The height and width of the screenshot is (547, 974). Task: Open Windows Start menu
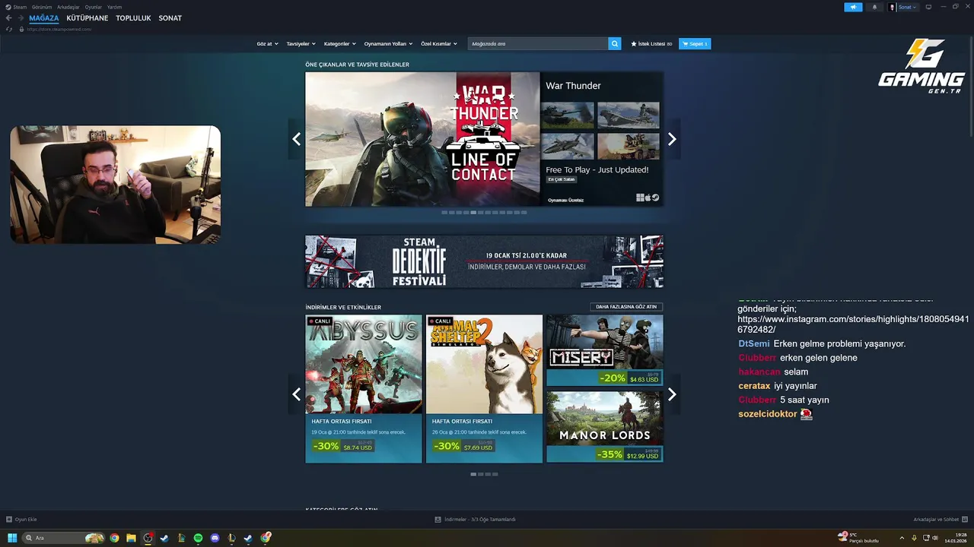tap(12, 538)
